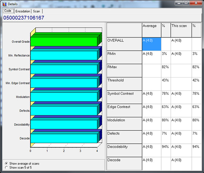Click the Defects chart bar
204x173 pixels.
coord(64,111)
